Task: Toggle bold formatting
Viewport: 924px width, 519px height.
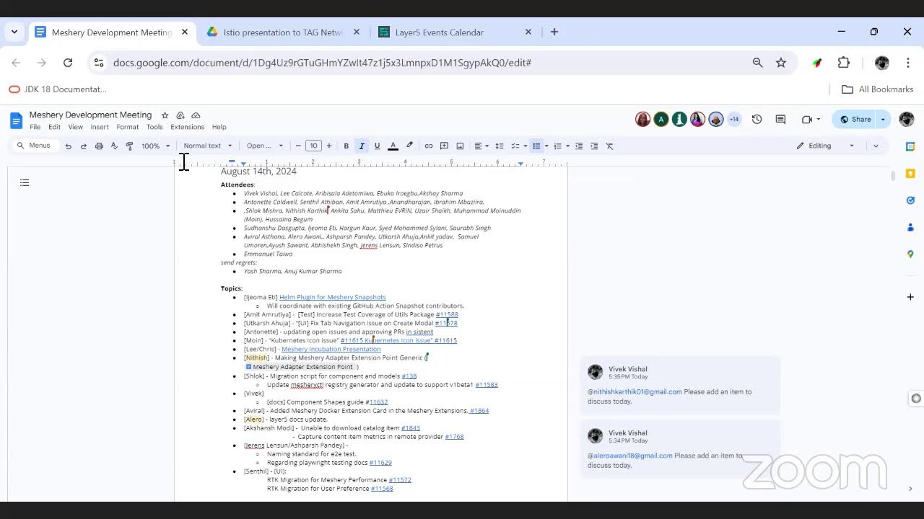Action: [346, 146]
